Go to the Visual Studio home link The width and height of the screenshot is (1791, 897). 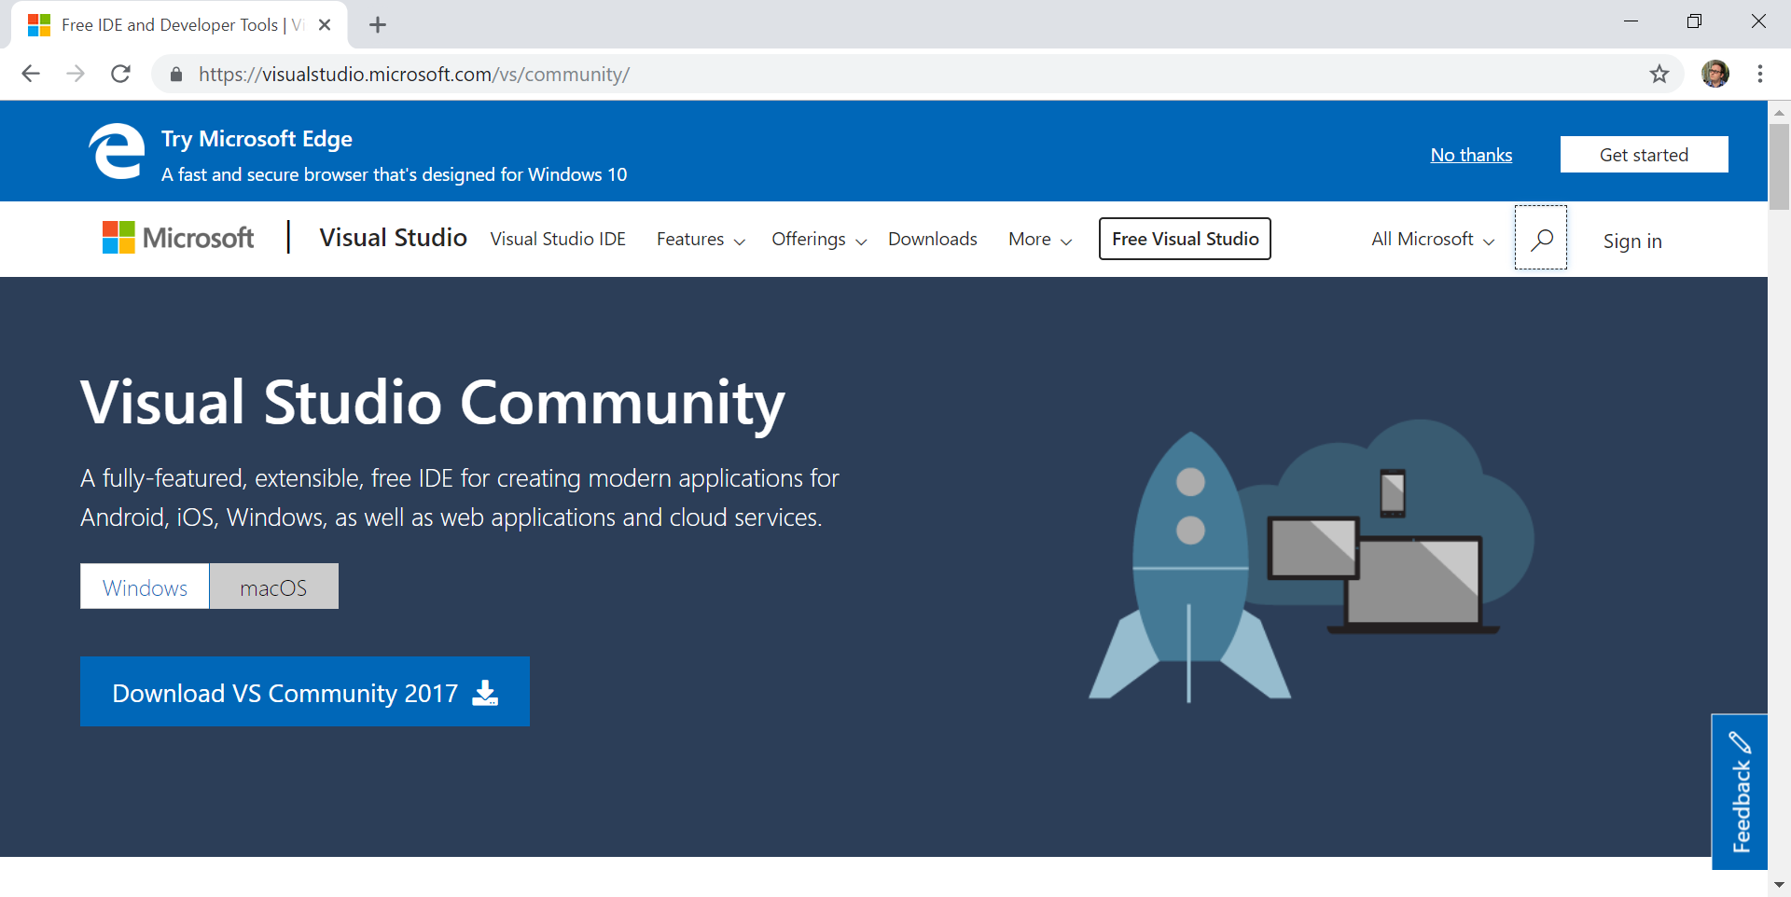pyautogui.click(x=393, y=238)
